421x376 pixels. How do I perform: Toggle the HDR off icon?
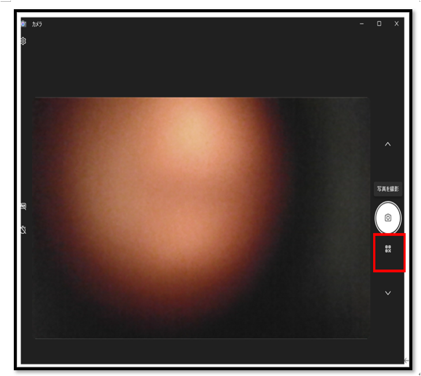[24, 206]
